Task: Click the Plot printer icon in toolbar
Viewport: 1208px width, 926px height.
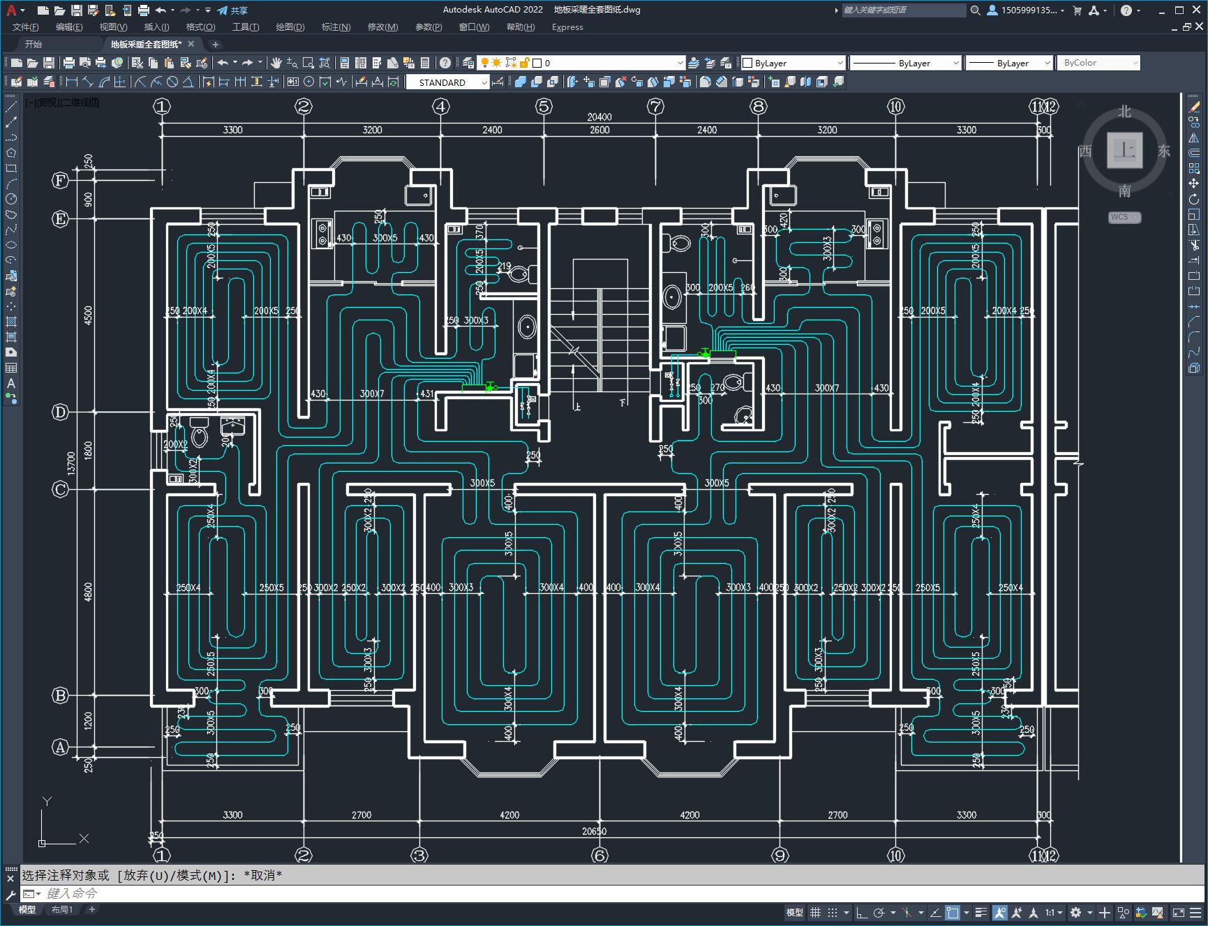Action: [69, 63]
